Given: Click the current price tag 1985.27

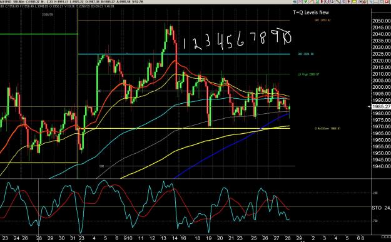Looking at the screenshot, I should 381,107.
